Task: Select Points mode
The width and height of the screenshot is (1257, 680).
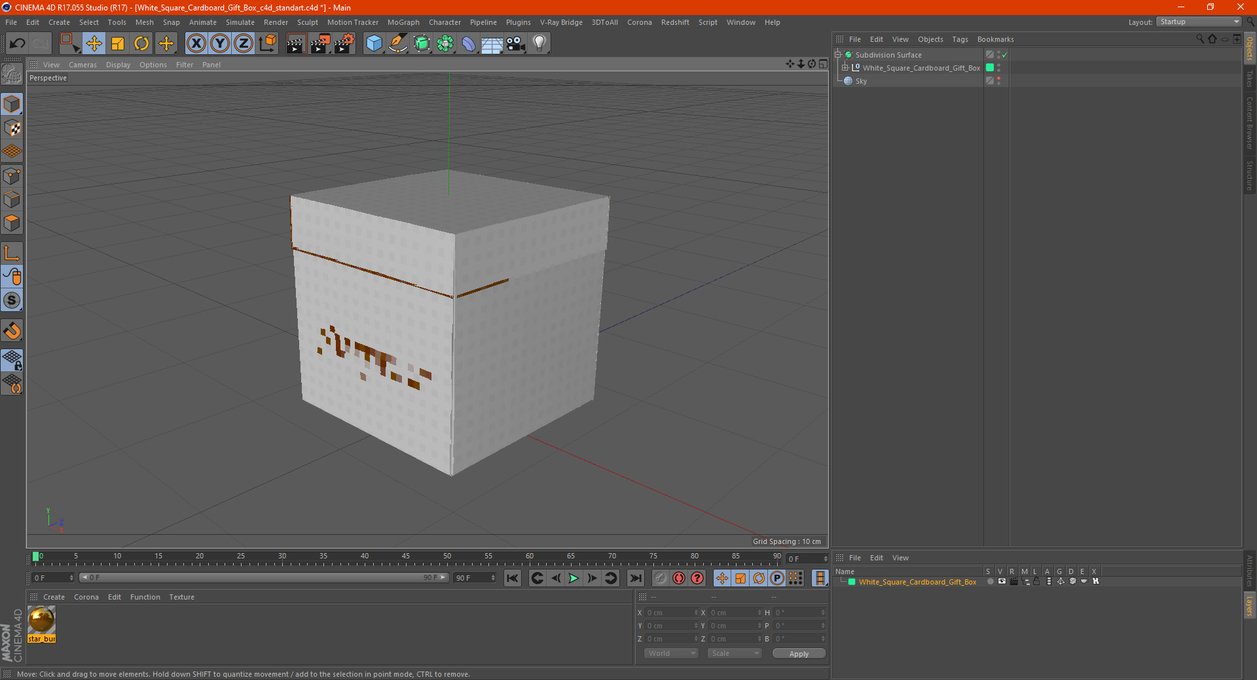Action: pos(12,176)
